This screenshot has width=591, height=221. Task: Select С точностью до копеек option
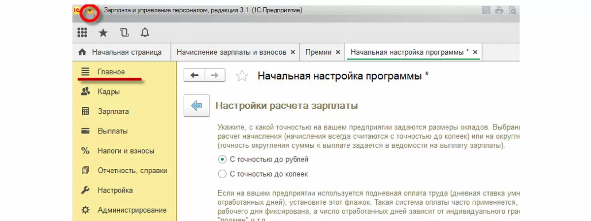click(263, 174)
